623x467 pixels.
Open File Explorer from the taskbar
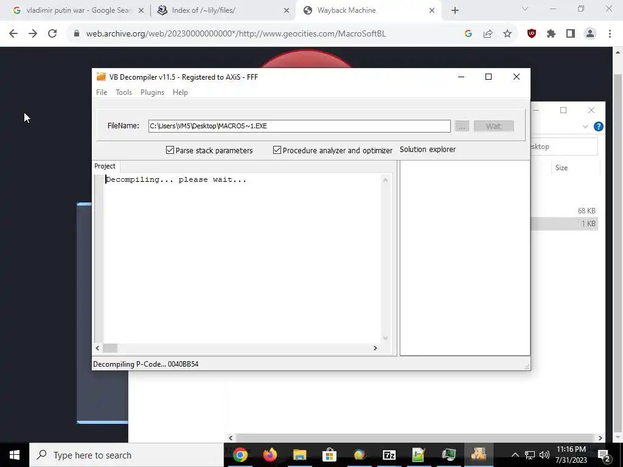click(x=299, y=455)
